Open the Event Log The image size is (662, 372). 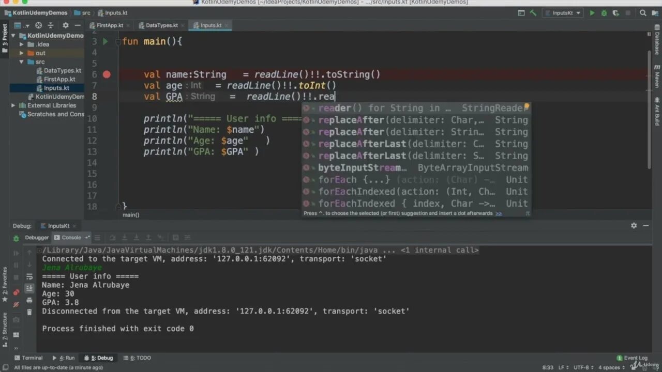(632, 358)
